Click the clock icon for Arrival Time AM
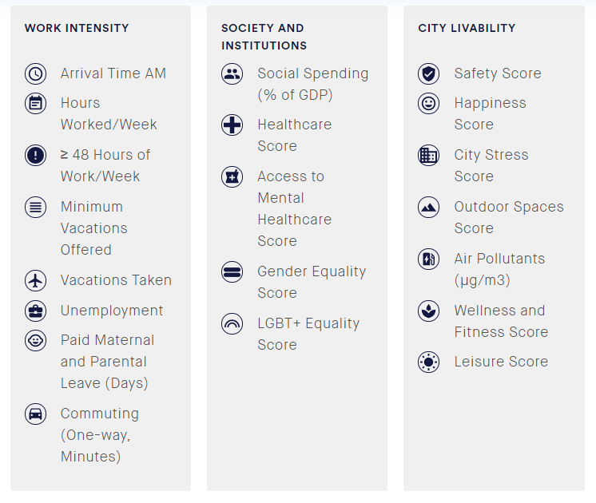Screen dimensions: 596x503 36,73
